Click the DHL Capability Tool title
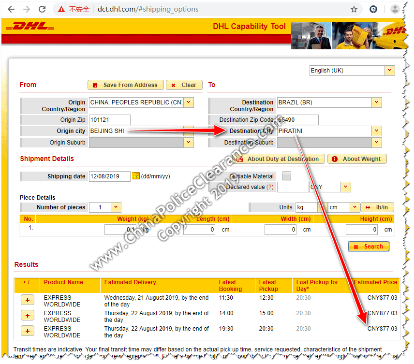Screen dimensions: 414x364 pos(250,27)
